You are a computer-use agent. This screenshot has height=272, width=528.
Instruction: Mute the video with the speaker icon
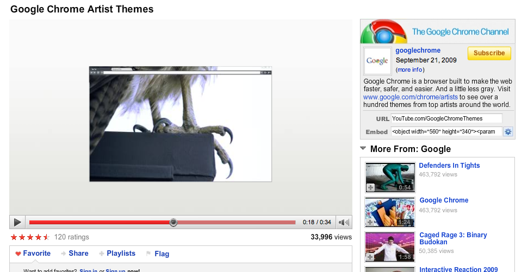344,222
